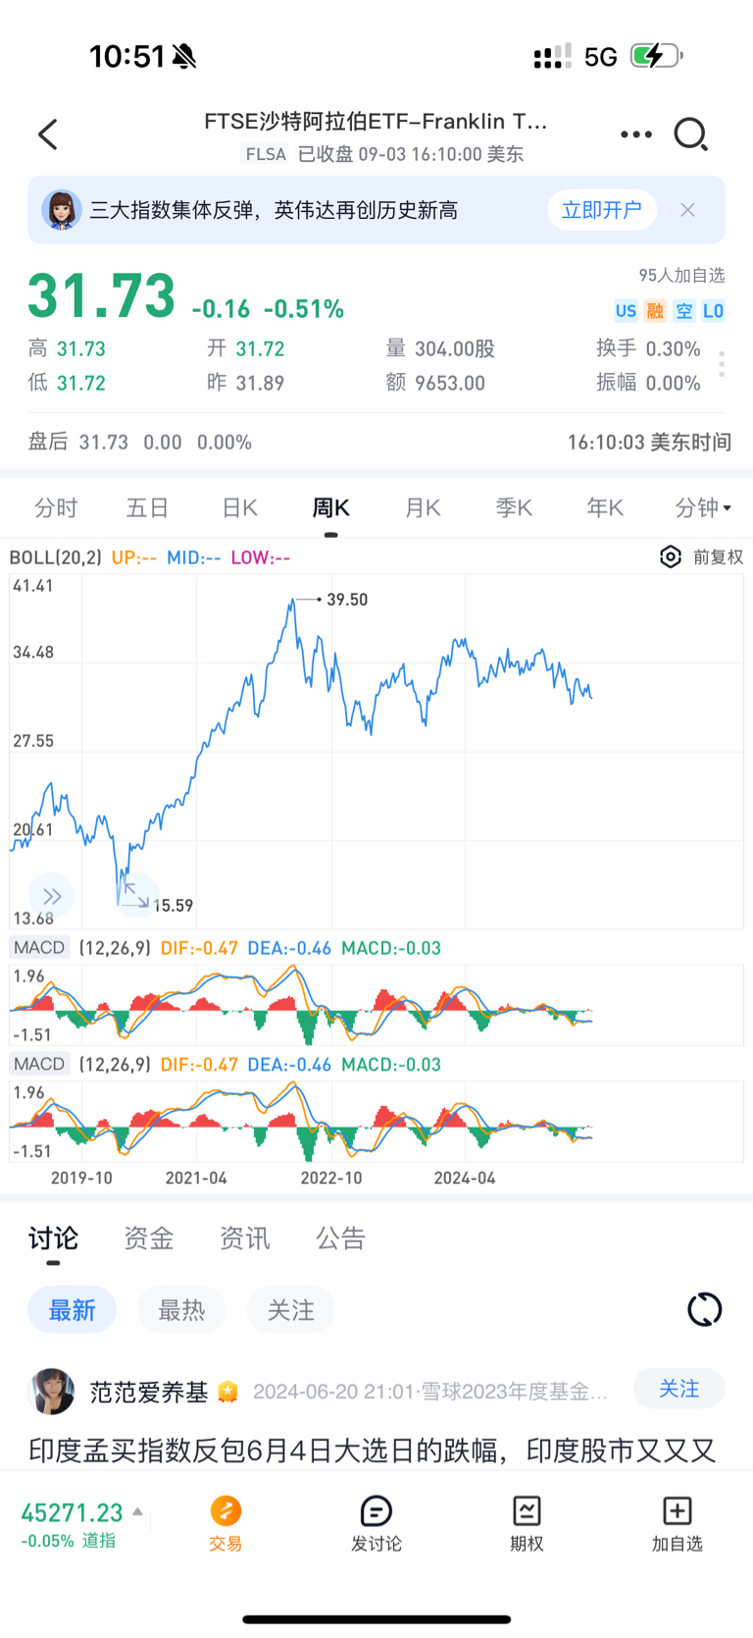Tap the orange 交易 trade icon
The height and width of the screenshot is (1638, 753).
(226, 1512)
